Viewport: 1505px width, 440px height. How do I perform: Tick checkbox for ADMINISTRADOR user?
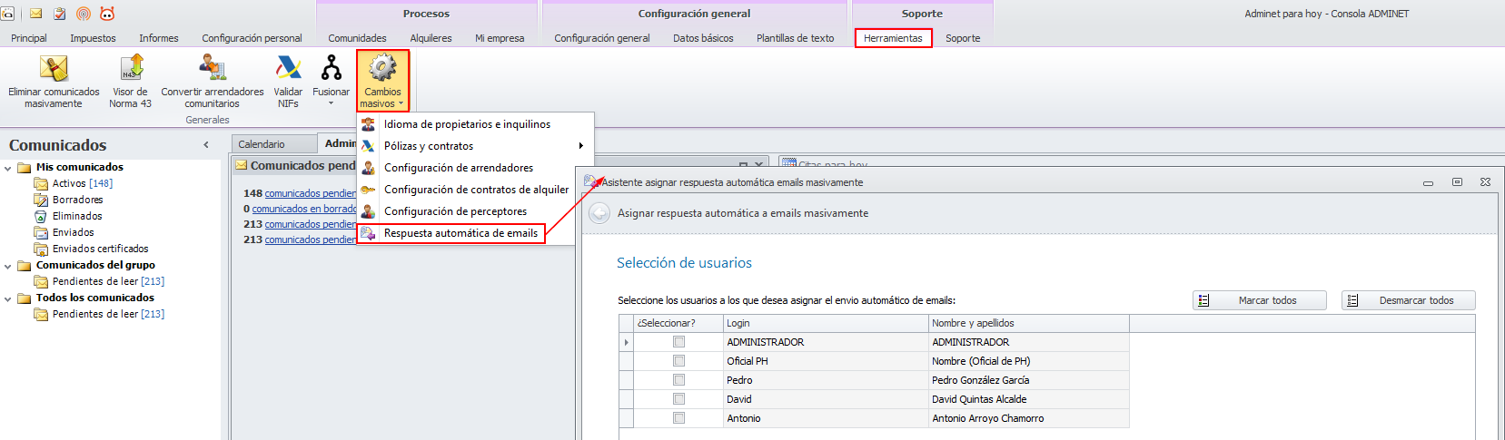(678, 342)
